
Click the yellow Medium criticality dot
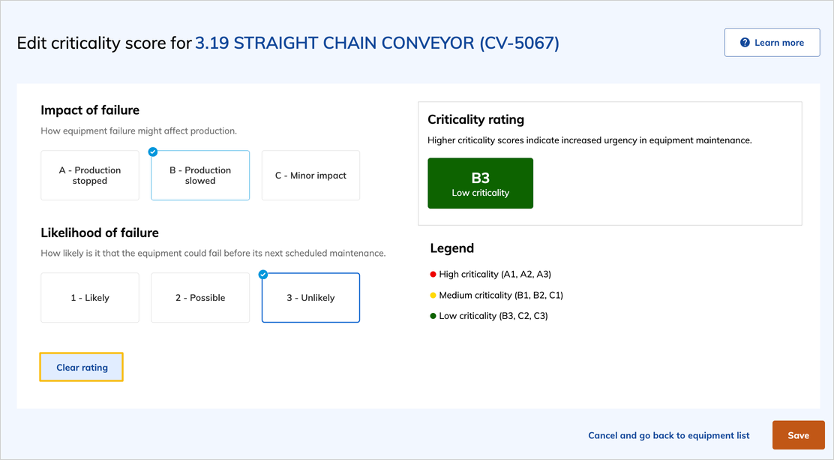pyautogui.click(x=433, y=296)
